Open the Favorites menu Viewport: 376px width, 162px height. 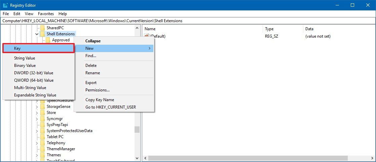pyautogui.click(x=46, y=14)
